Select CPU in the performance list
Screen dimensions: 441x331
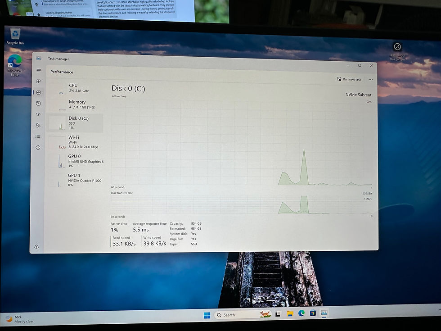pos(76,88)
